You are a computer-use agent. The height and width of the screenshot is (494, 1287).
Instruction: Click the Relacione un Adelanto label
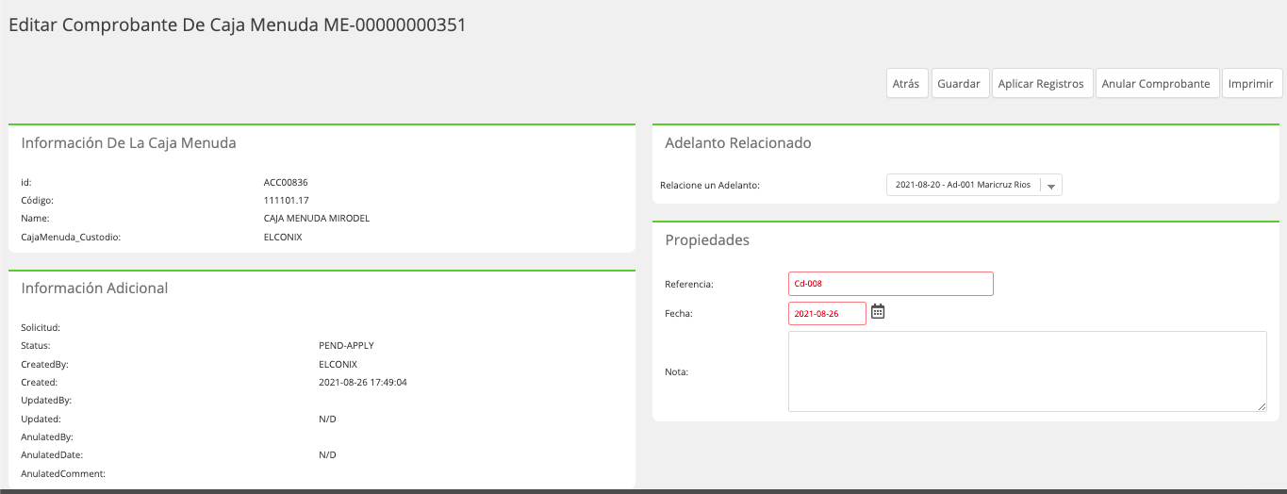(710, 185)
